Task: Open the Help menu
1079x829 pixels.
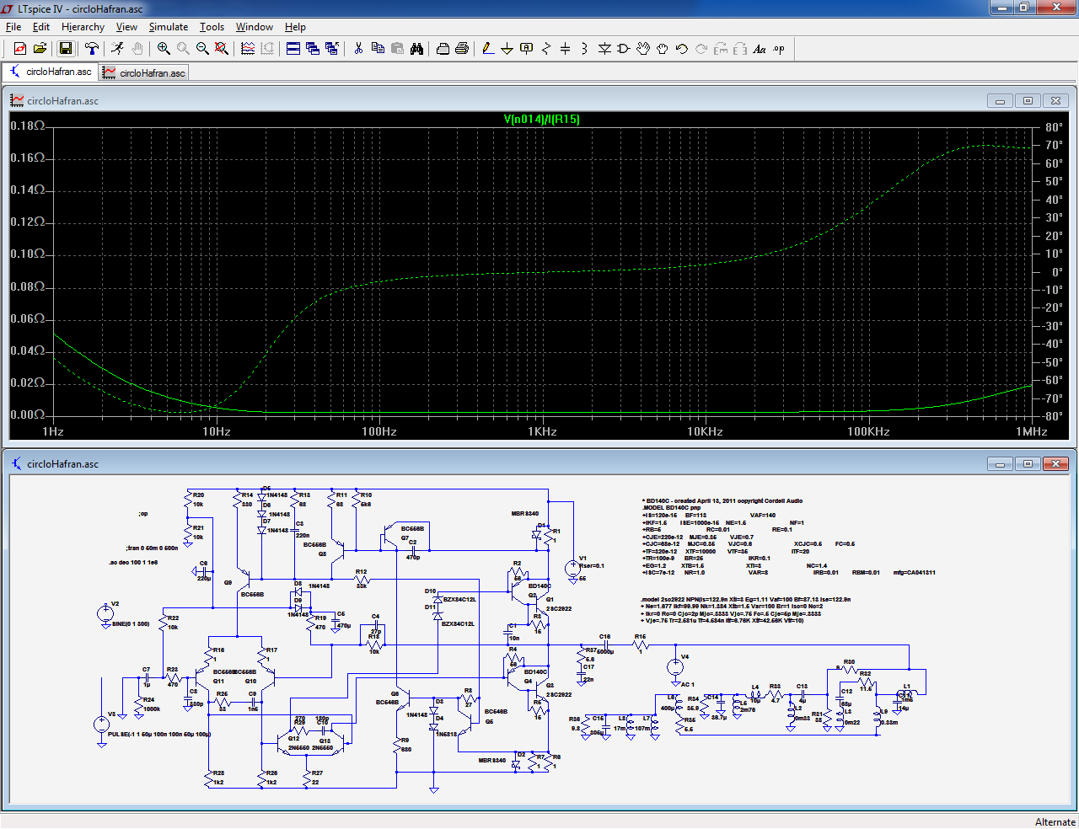Action: point(295,27)
